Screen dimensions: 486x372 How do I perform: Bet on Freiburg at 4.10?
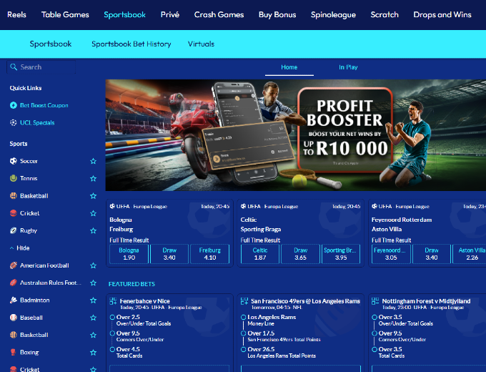(x=210, y=254)
